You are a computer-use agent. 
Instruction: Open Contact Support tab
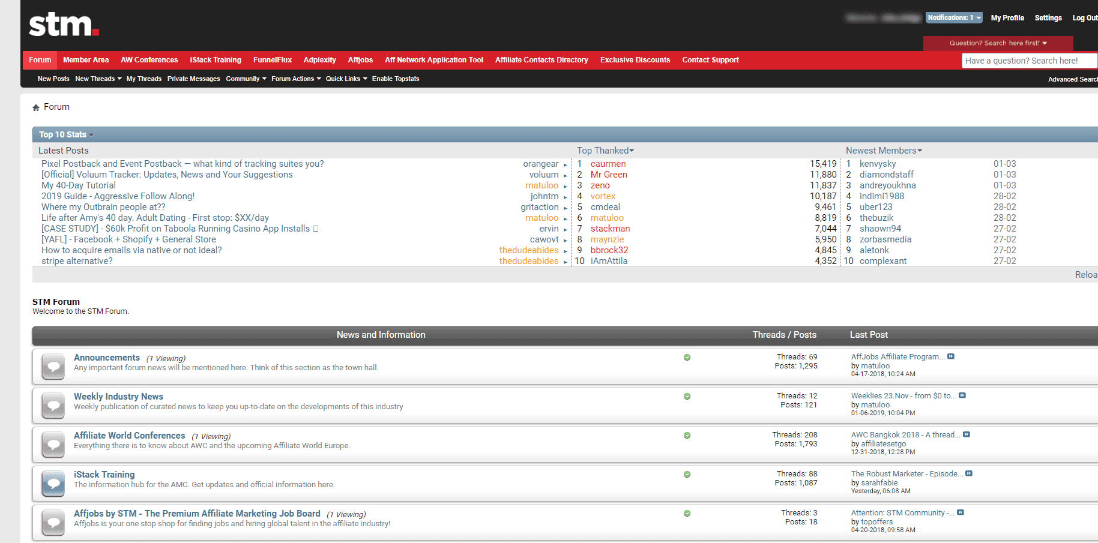tap(710, 60)
